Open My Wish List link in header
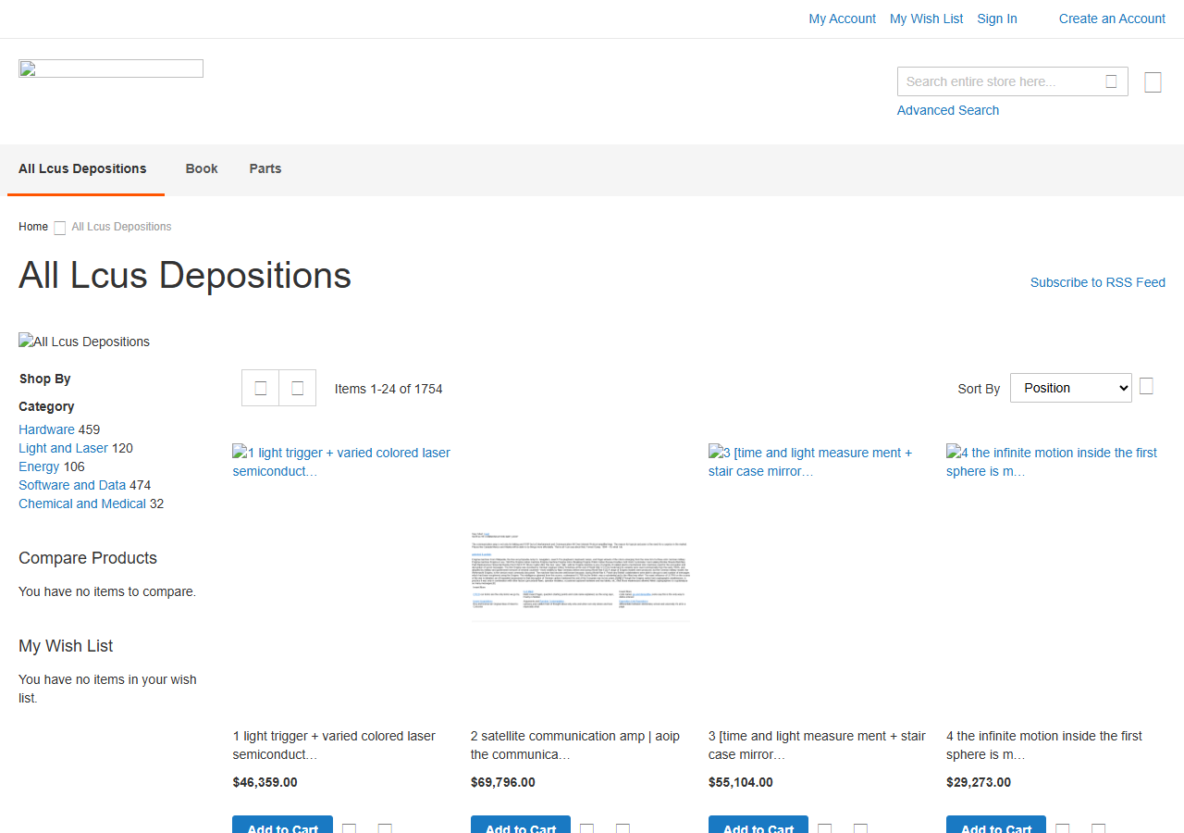This screenshot has width=1184, height=833. click(926, 19)
